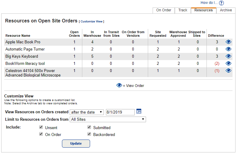Viewport: 237px width, 153px height.
Task: View order for Automatic Page Turner
Action: pyautogui.click(x=228, y=49)
